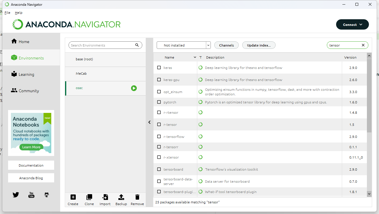This screenshot has height=214, width=379.
Task: Click the Update index... button
Action: 259,45
